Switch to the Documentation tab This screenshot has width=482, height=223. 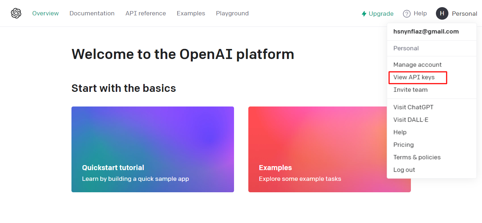coord(92,13)
